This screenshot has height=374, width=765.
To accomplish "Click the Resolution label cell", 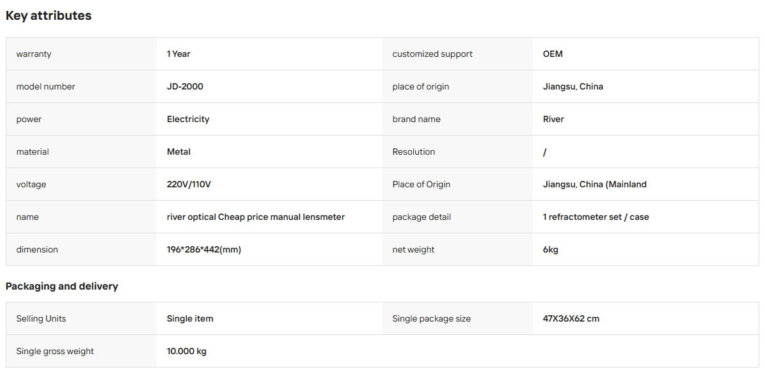I will (x=457, y=152).
